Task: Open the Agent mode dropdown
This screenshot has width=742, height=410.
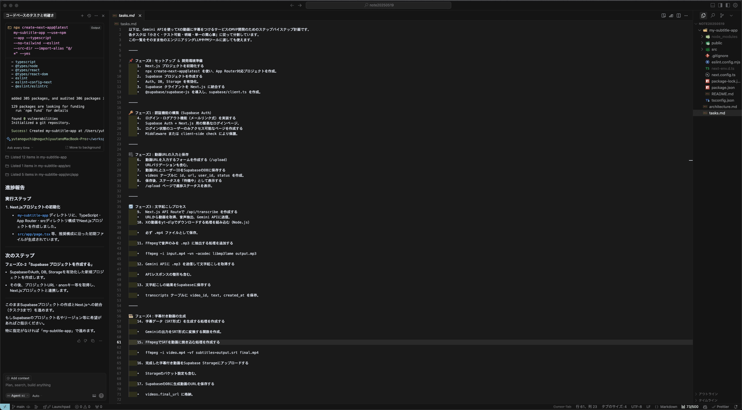Action: (18, 396)
